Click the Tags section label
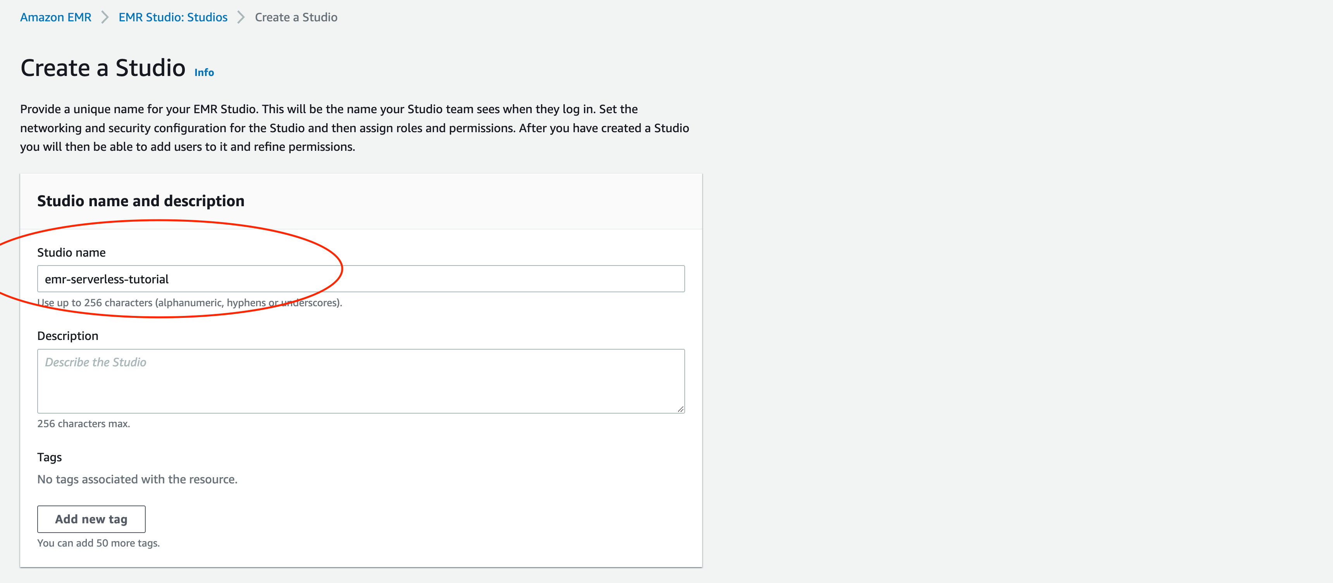 pos(50,457)
